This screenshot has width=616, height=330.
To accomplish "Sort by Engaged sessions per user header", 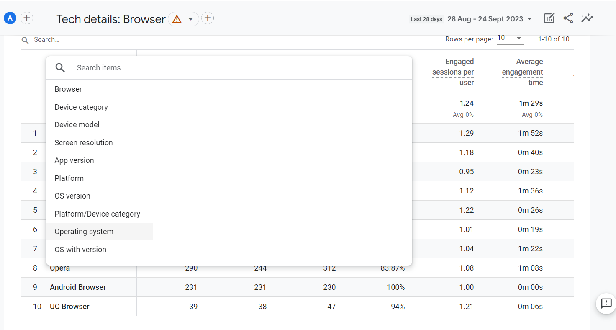I will [x=453, y=72].
